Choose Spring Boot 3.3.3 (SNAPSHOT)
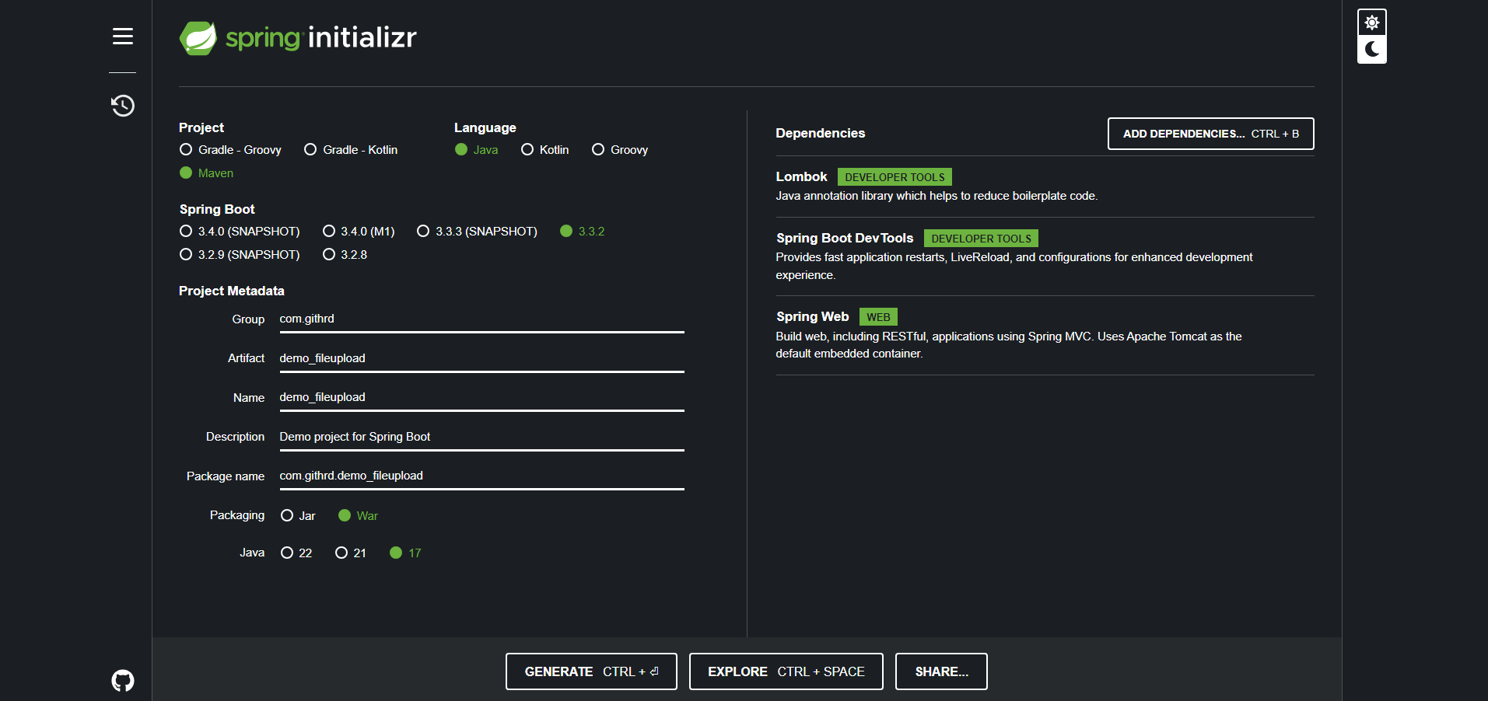This screenshot has height=701, width=1488. tap(477, 231)
